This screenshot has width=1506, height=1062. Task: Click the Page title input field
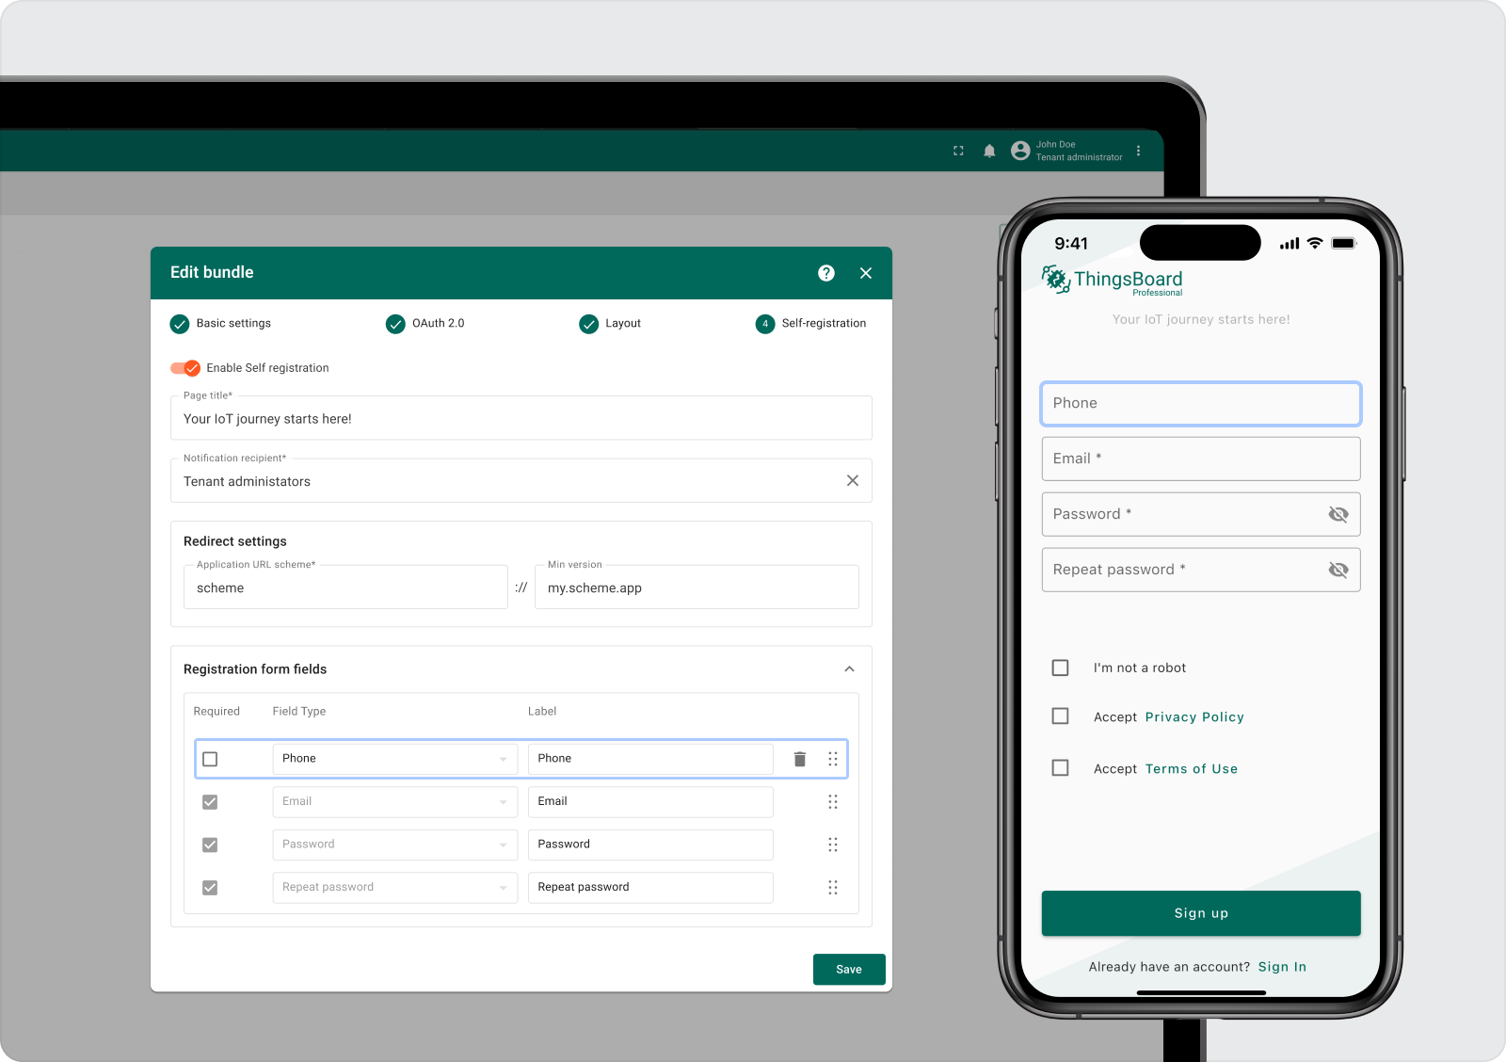pos(521,419)
